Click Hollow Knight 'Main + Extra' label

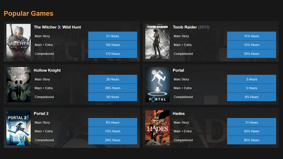[44, 88]
